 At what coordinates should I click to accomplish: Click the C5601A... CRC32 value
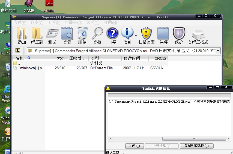tap(158, 68)
